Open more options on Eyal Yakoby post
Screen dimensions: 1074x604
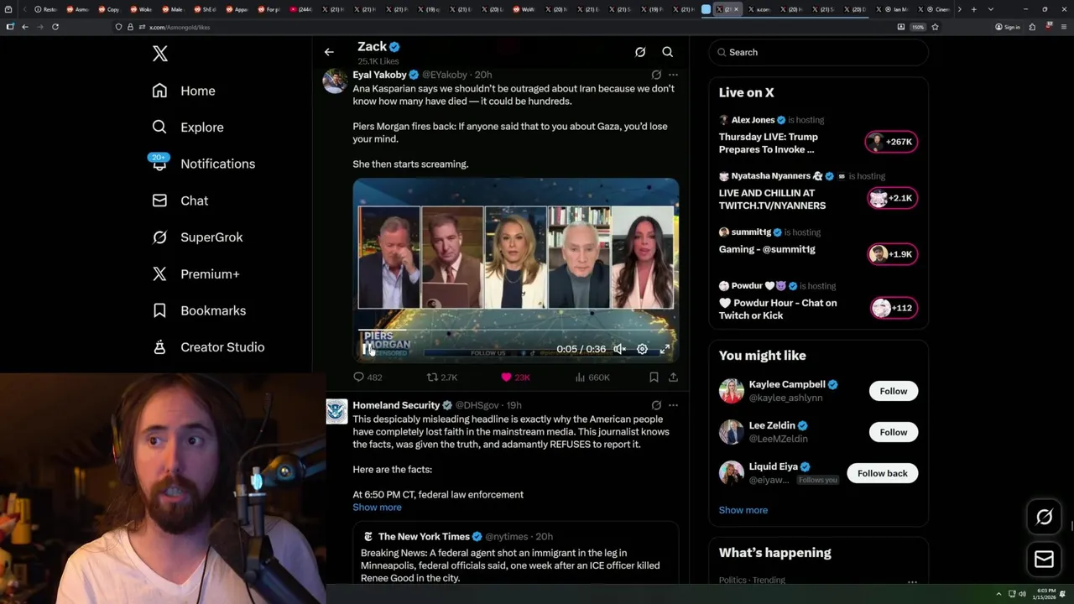pos(673,75)
